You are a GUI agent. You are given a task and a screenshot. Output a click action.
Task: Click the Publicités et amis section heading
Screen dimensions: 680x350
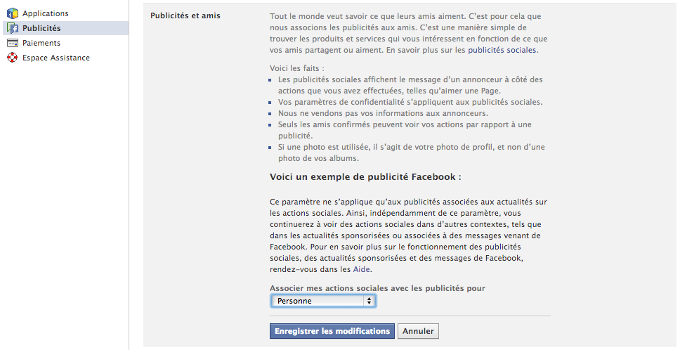pos(185,15)
